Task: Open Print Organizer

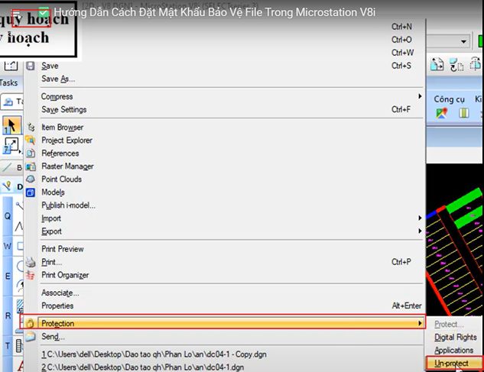Action: click(65, 275)
